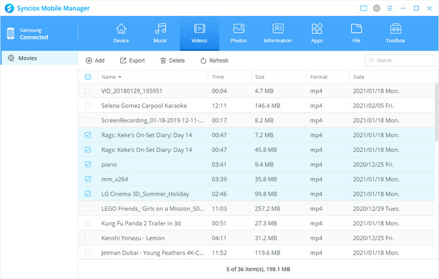Sort by the Name column header
Screen dimensions: 439x279
pyautogui.click(x=153, y=77)
